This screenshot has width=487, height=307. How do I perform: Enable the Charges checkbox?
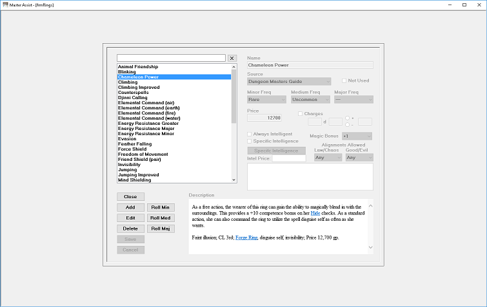tap(301, 114)
